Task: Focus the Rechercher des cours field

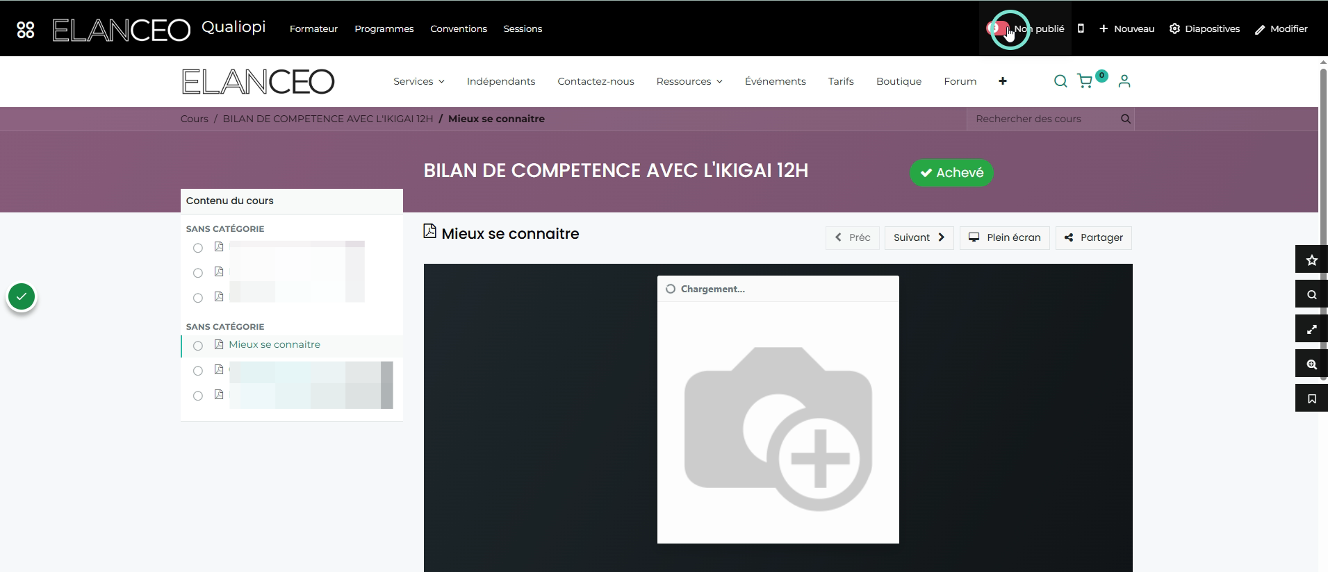Action: coord(1042,119)
